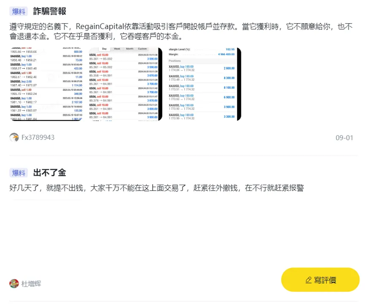
Task: View the first XAUUSD trade history screenshot
Action: (x=46, y=84)
